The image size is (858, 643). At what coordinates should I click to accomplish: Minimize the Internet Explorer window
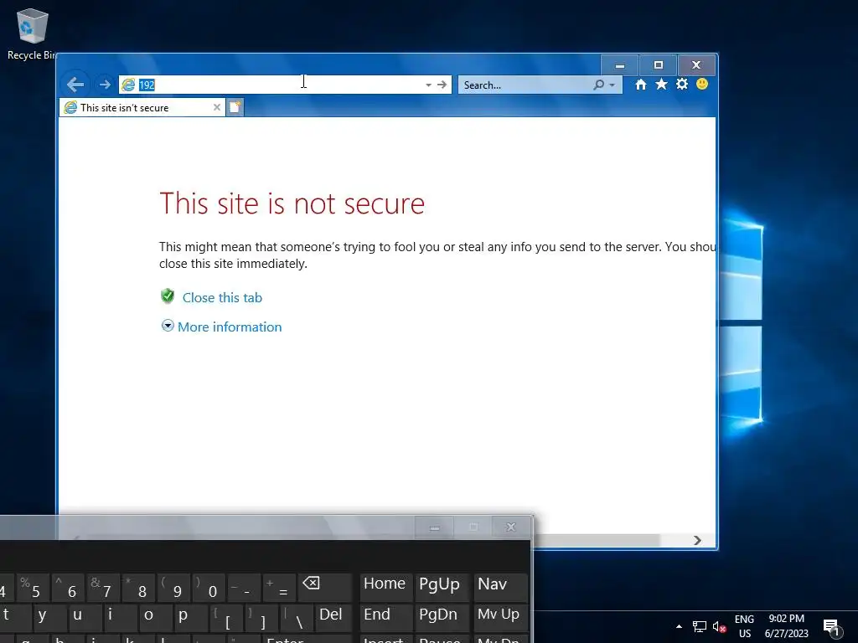pyautogui.click(x=619, y=65)
